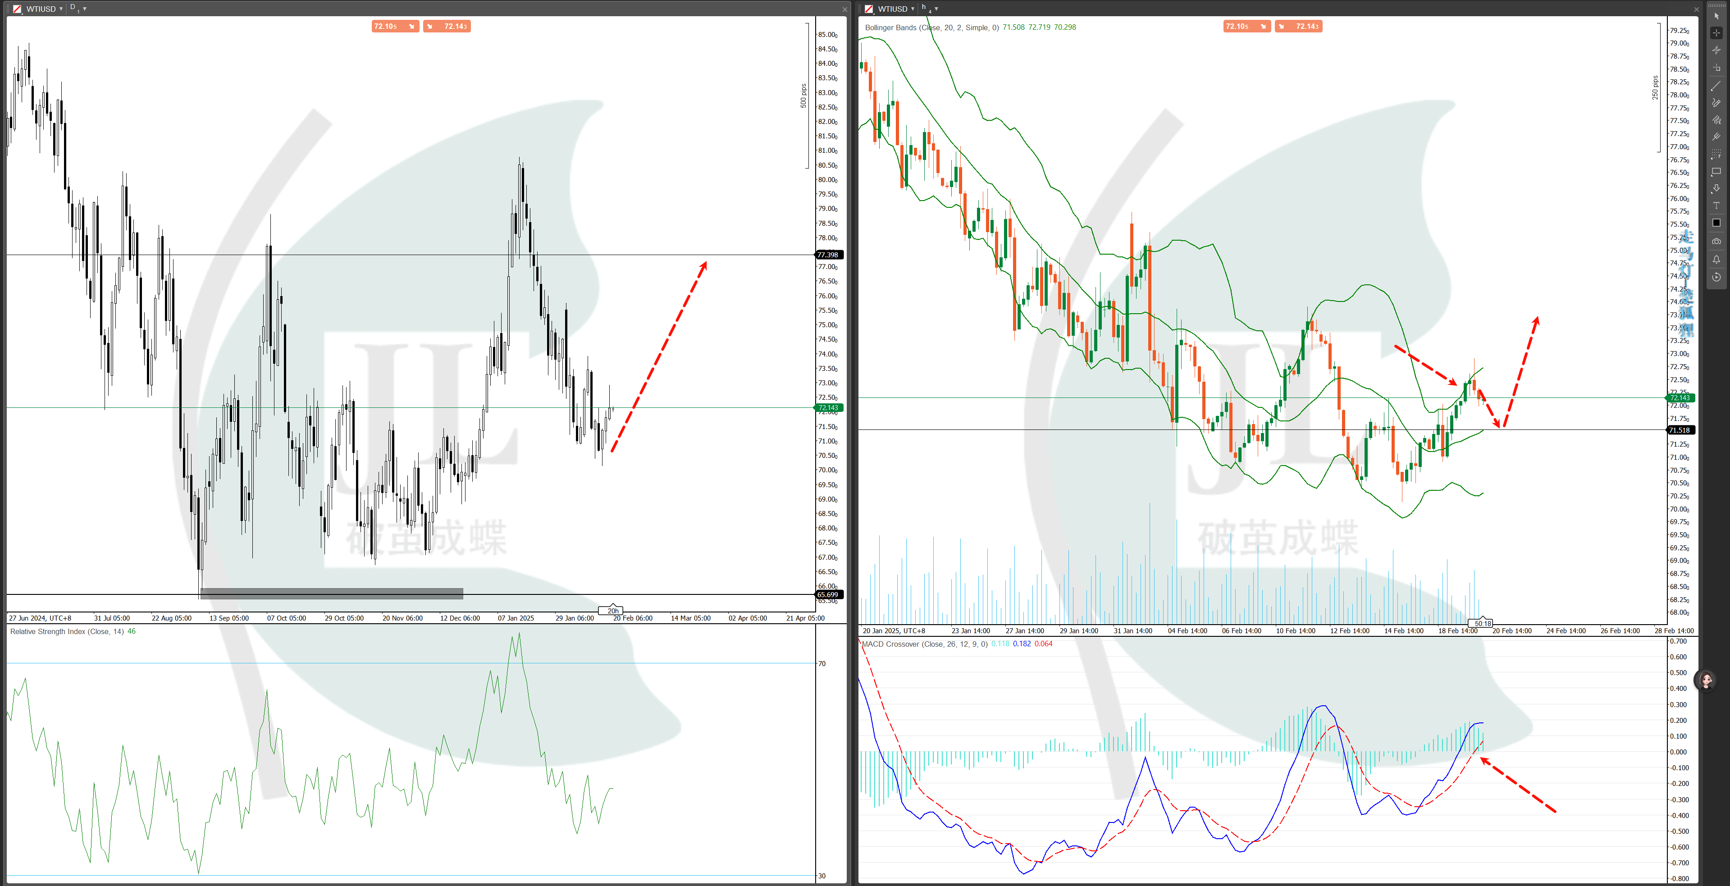Click the 27 Jun 2024, UTC+8 label
Viewport: 1730px width, 886px height.
pos(40,618)
